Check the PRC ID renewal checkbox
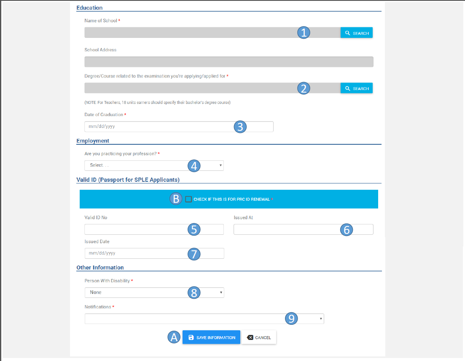 click(188, 199)
